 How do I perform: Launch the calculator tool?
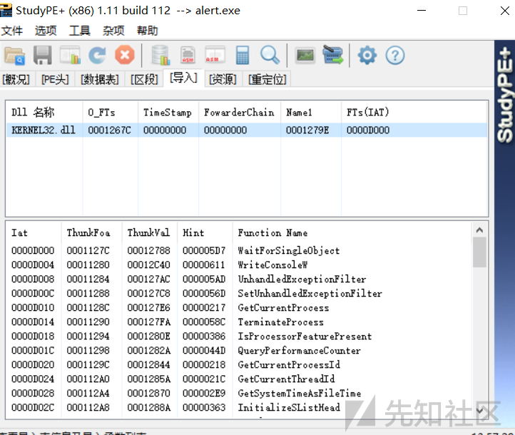point(243,55)
